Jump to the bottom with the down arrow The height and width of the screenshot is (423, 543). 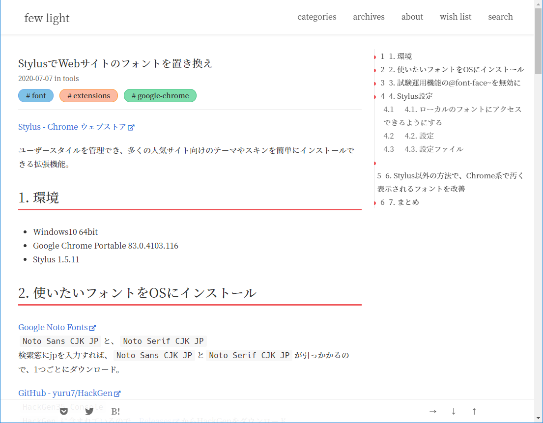coord(454,411)
